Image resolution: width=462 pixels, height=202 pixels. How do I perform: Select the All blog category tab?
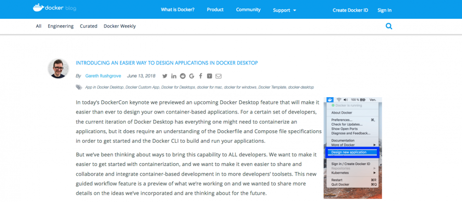click(x=38, y=26)
